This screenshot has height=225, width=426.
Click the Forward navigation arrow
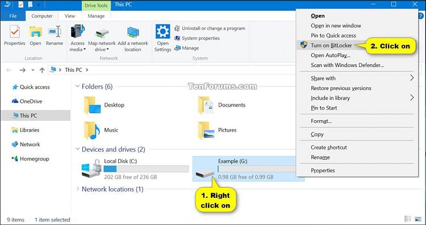pyautogui.click(x=23, y=70)
